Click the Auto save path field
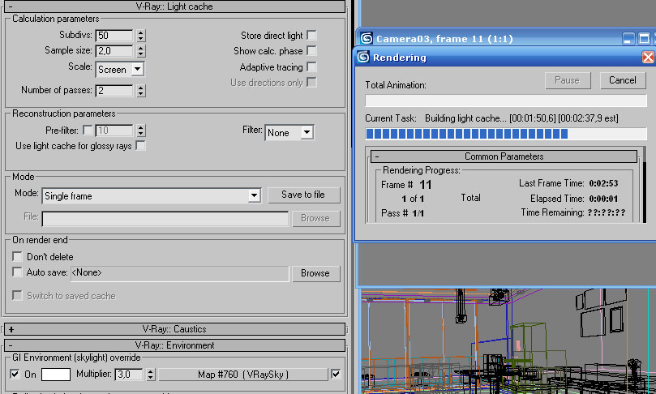Viewport: 656px width, 394px height. tap(180, 273)
